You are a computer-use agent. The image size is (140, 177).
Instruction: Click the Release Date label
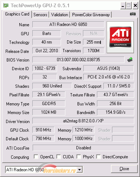click(x=17, y=51)
